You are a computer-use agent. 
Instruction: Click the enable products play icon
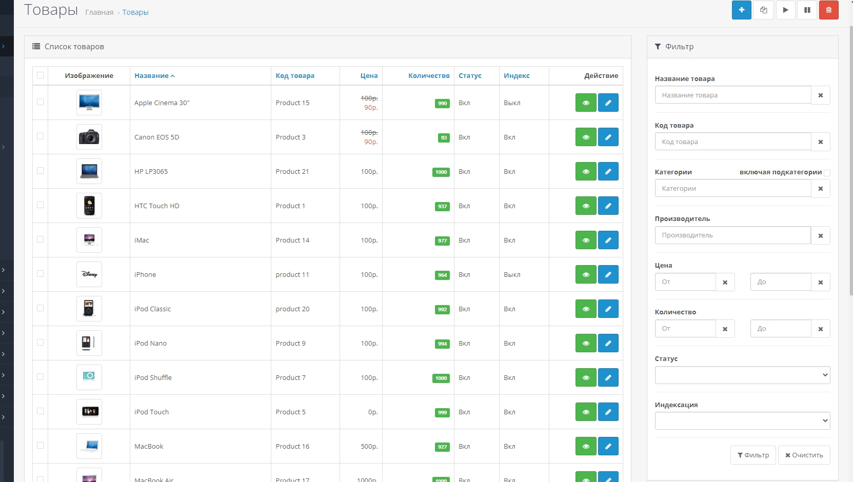[785, 10]
